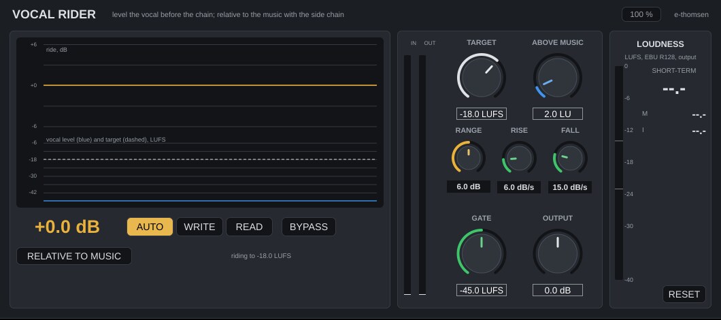Click the blue vocal level line
The height and width of the screenshot is (320, 721).
(210, 201)
